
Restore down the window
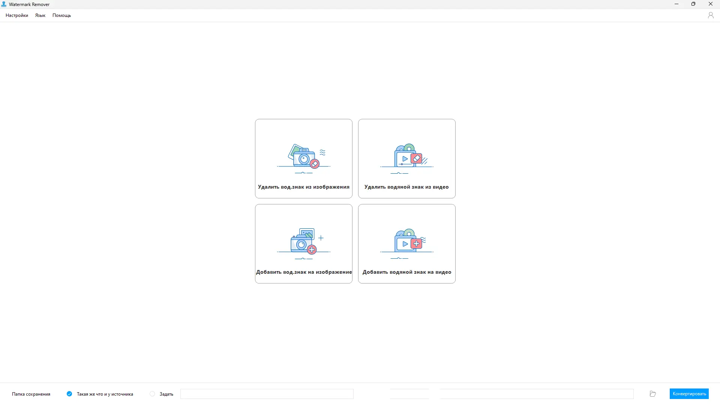point(693,4)
